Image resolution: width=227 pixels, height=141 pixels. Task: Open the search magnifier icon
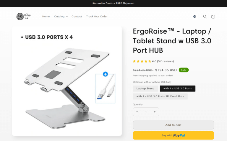coord(205,17)
